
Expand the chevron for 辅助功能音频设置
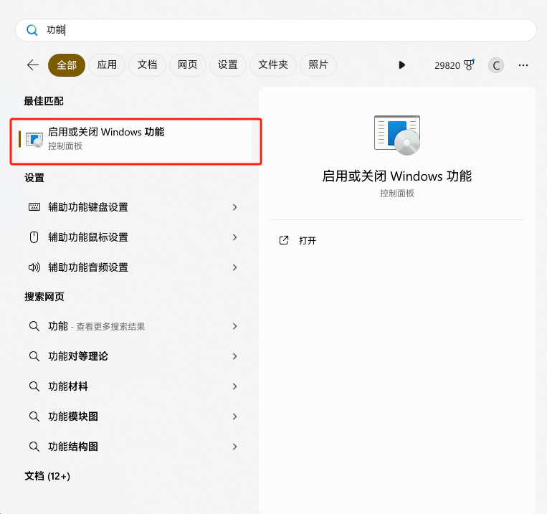[x=234, y=267]
